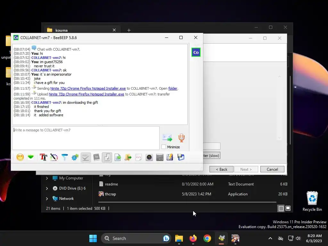The height and width of the screenshot is (246, 328).
Task: Open the folder link in the chat
Action: [x=173, y=88]
